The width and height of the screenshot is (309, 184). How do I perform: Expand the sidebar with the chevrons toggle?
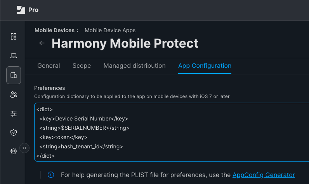[x=24, y=148]
